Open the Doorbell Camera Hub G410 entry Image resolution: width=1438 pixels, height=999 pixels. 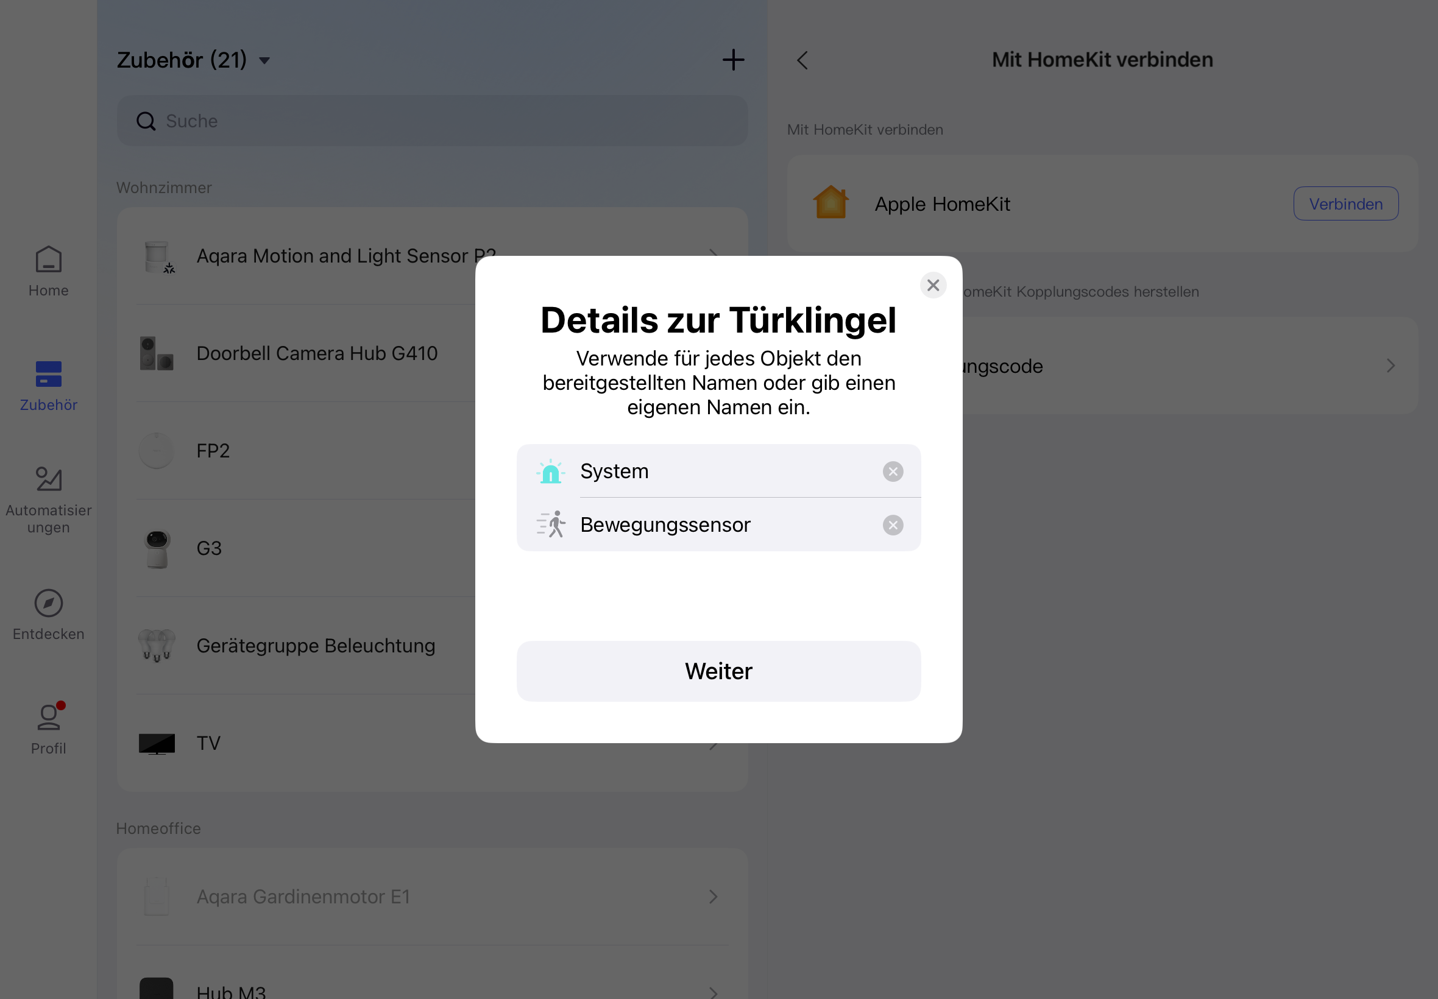pyautogui.click(x=316, y=353)
